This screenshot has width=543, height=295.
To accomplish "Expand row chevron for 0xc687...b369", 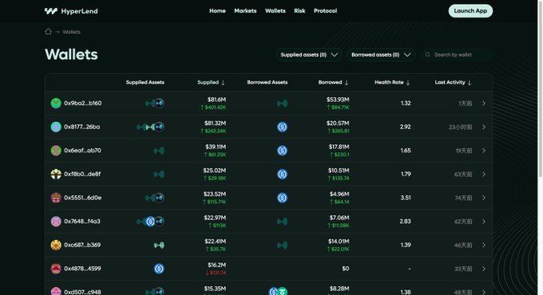I will [484, 246].
